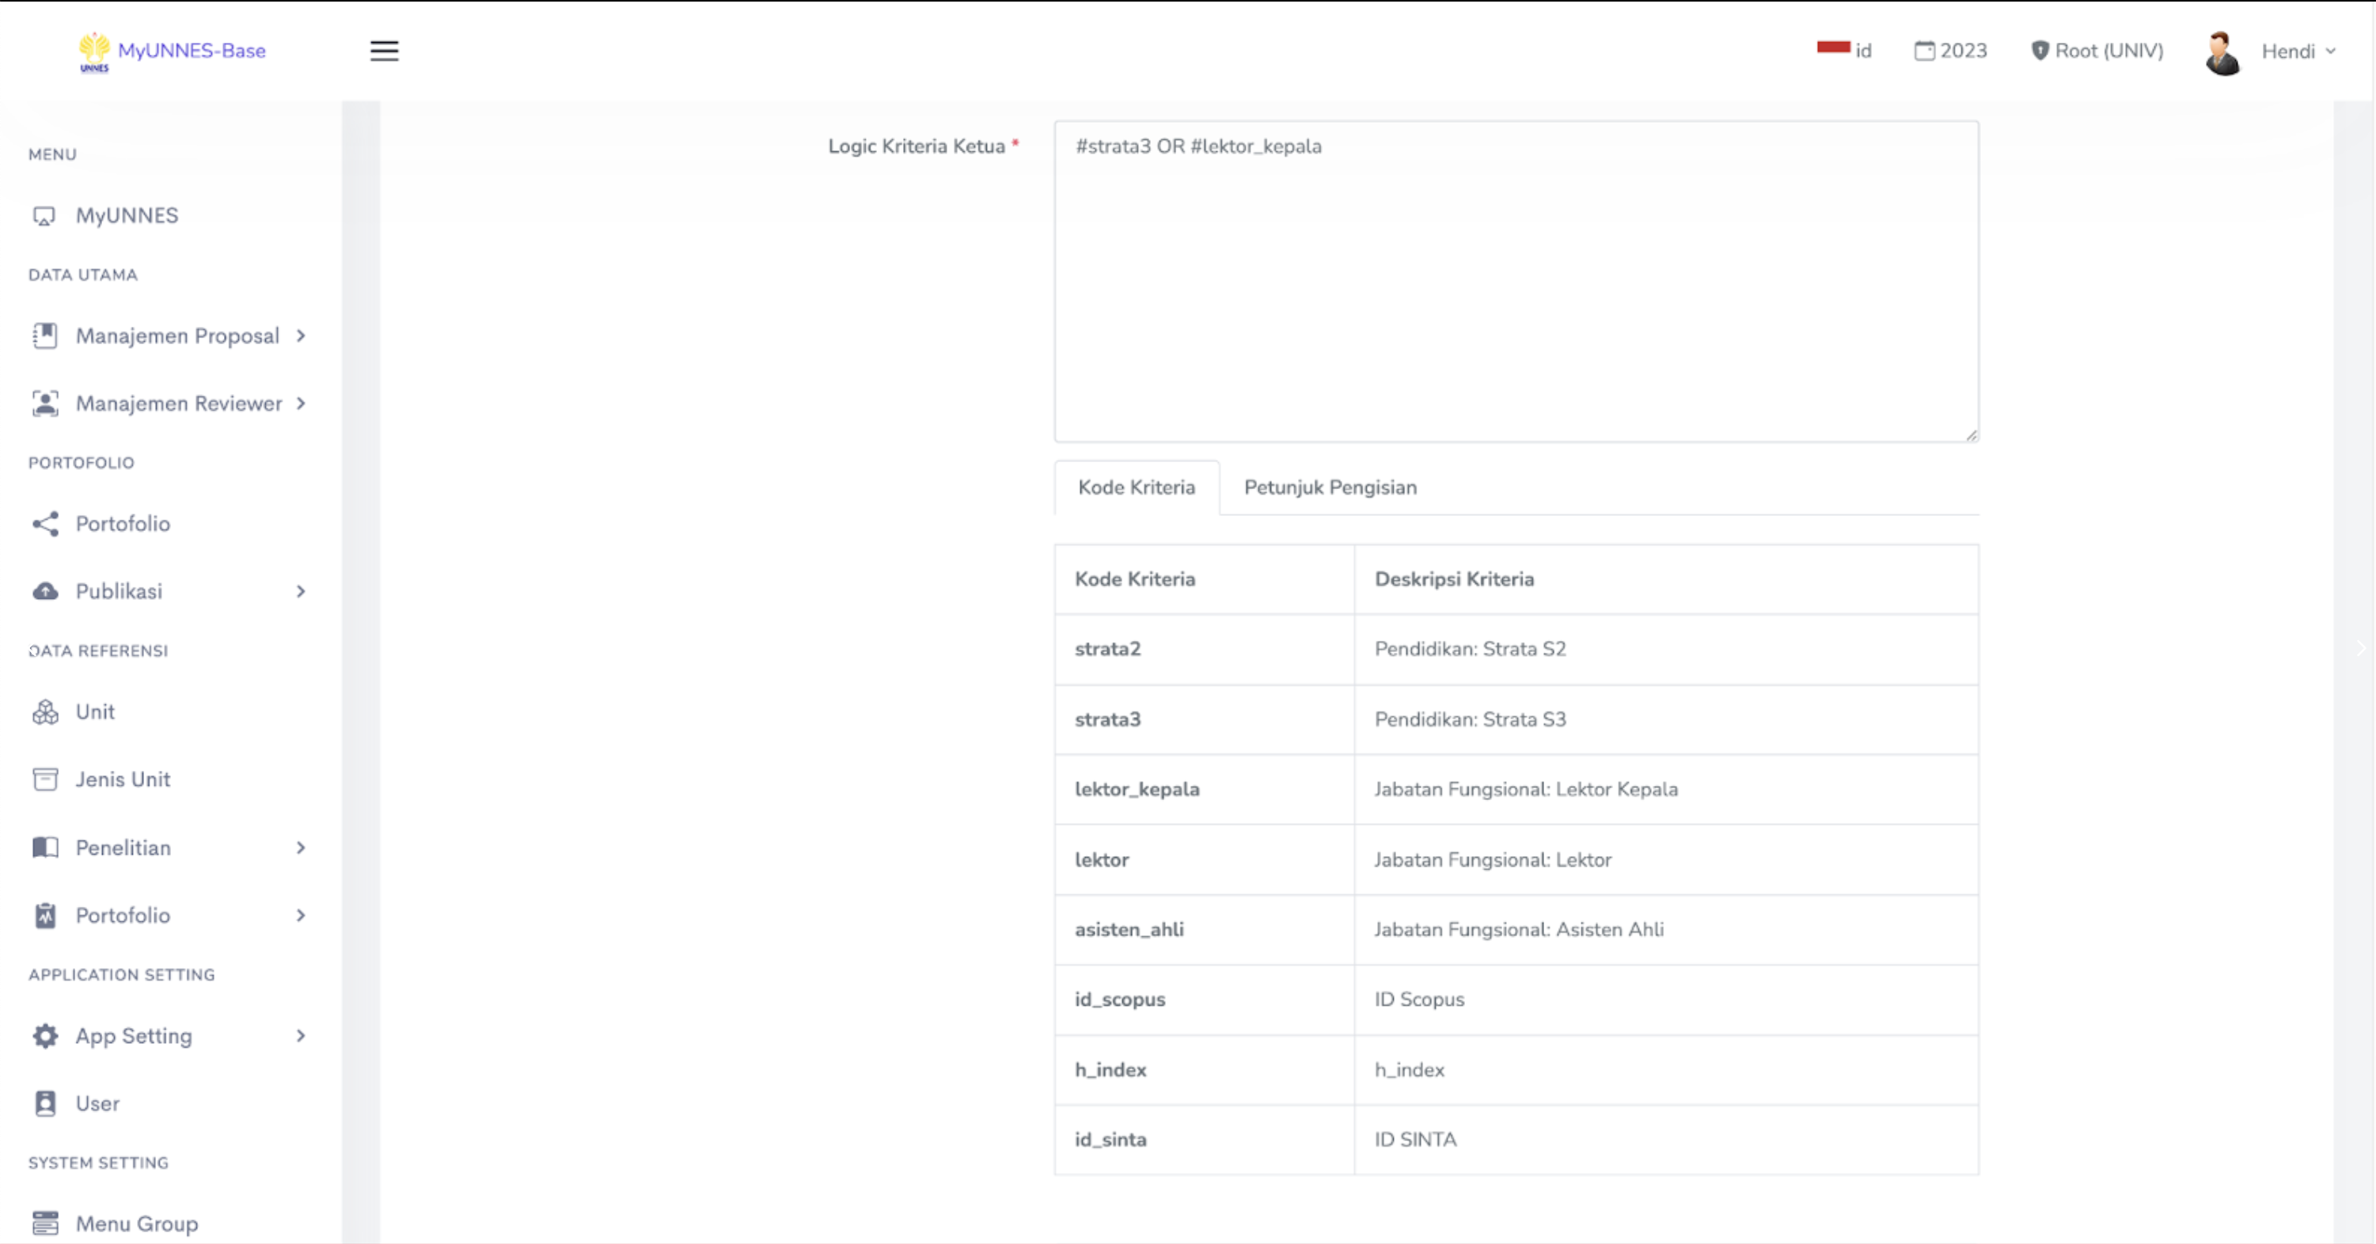The width and height of the screenshot is (2376, 1244).
Task: Open the Hendi user dropdown
Action: point(2297,51)
